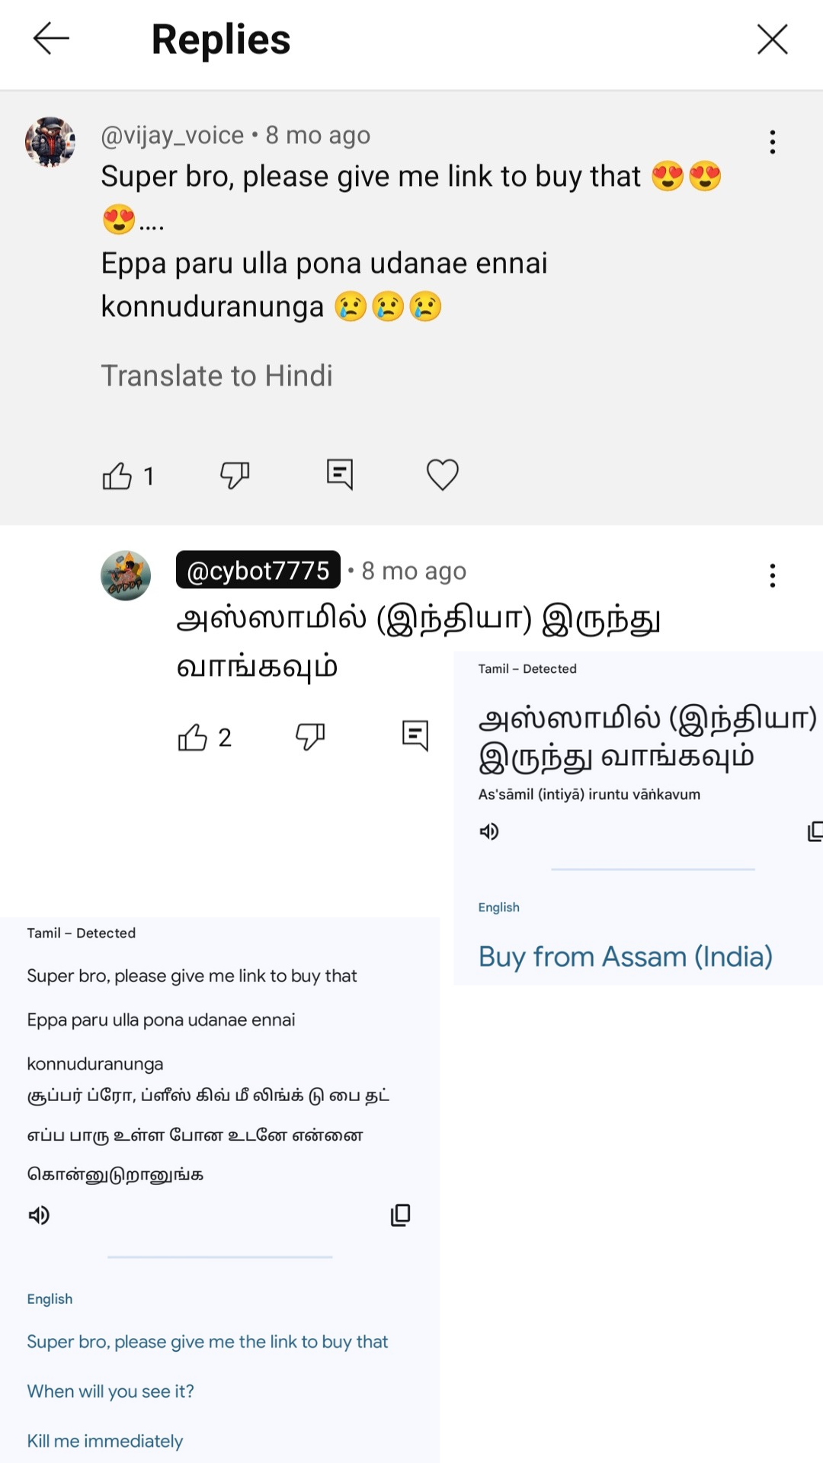This screenshot has height=1463, width=823.
Task: Dislike the cybot7775 reply
Action: click(x=310, y=737)
